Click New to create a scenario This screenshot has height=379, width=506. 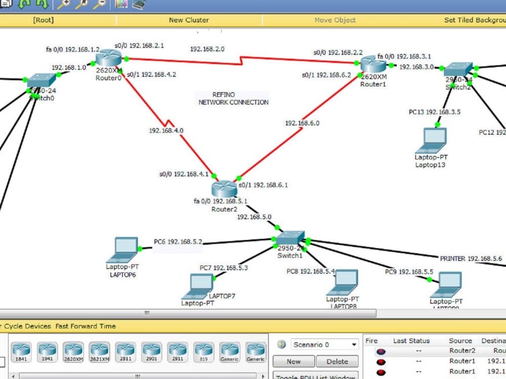click(x=293, y=361)
